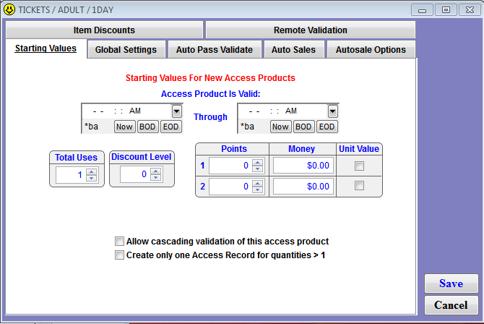Increase Total Uses with up arrow
The height and width of the screenshot is (324, 484).
(91, 172)
